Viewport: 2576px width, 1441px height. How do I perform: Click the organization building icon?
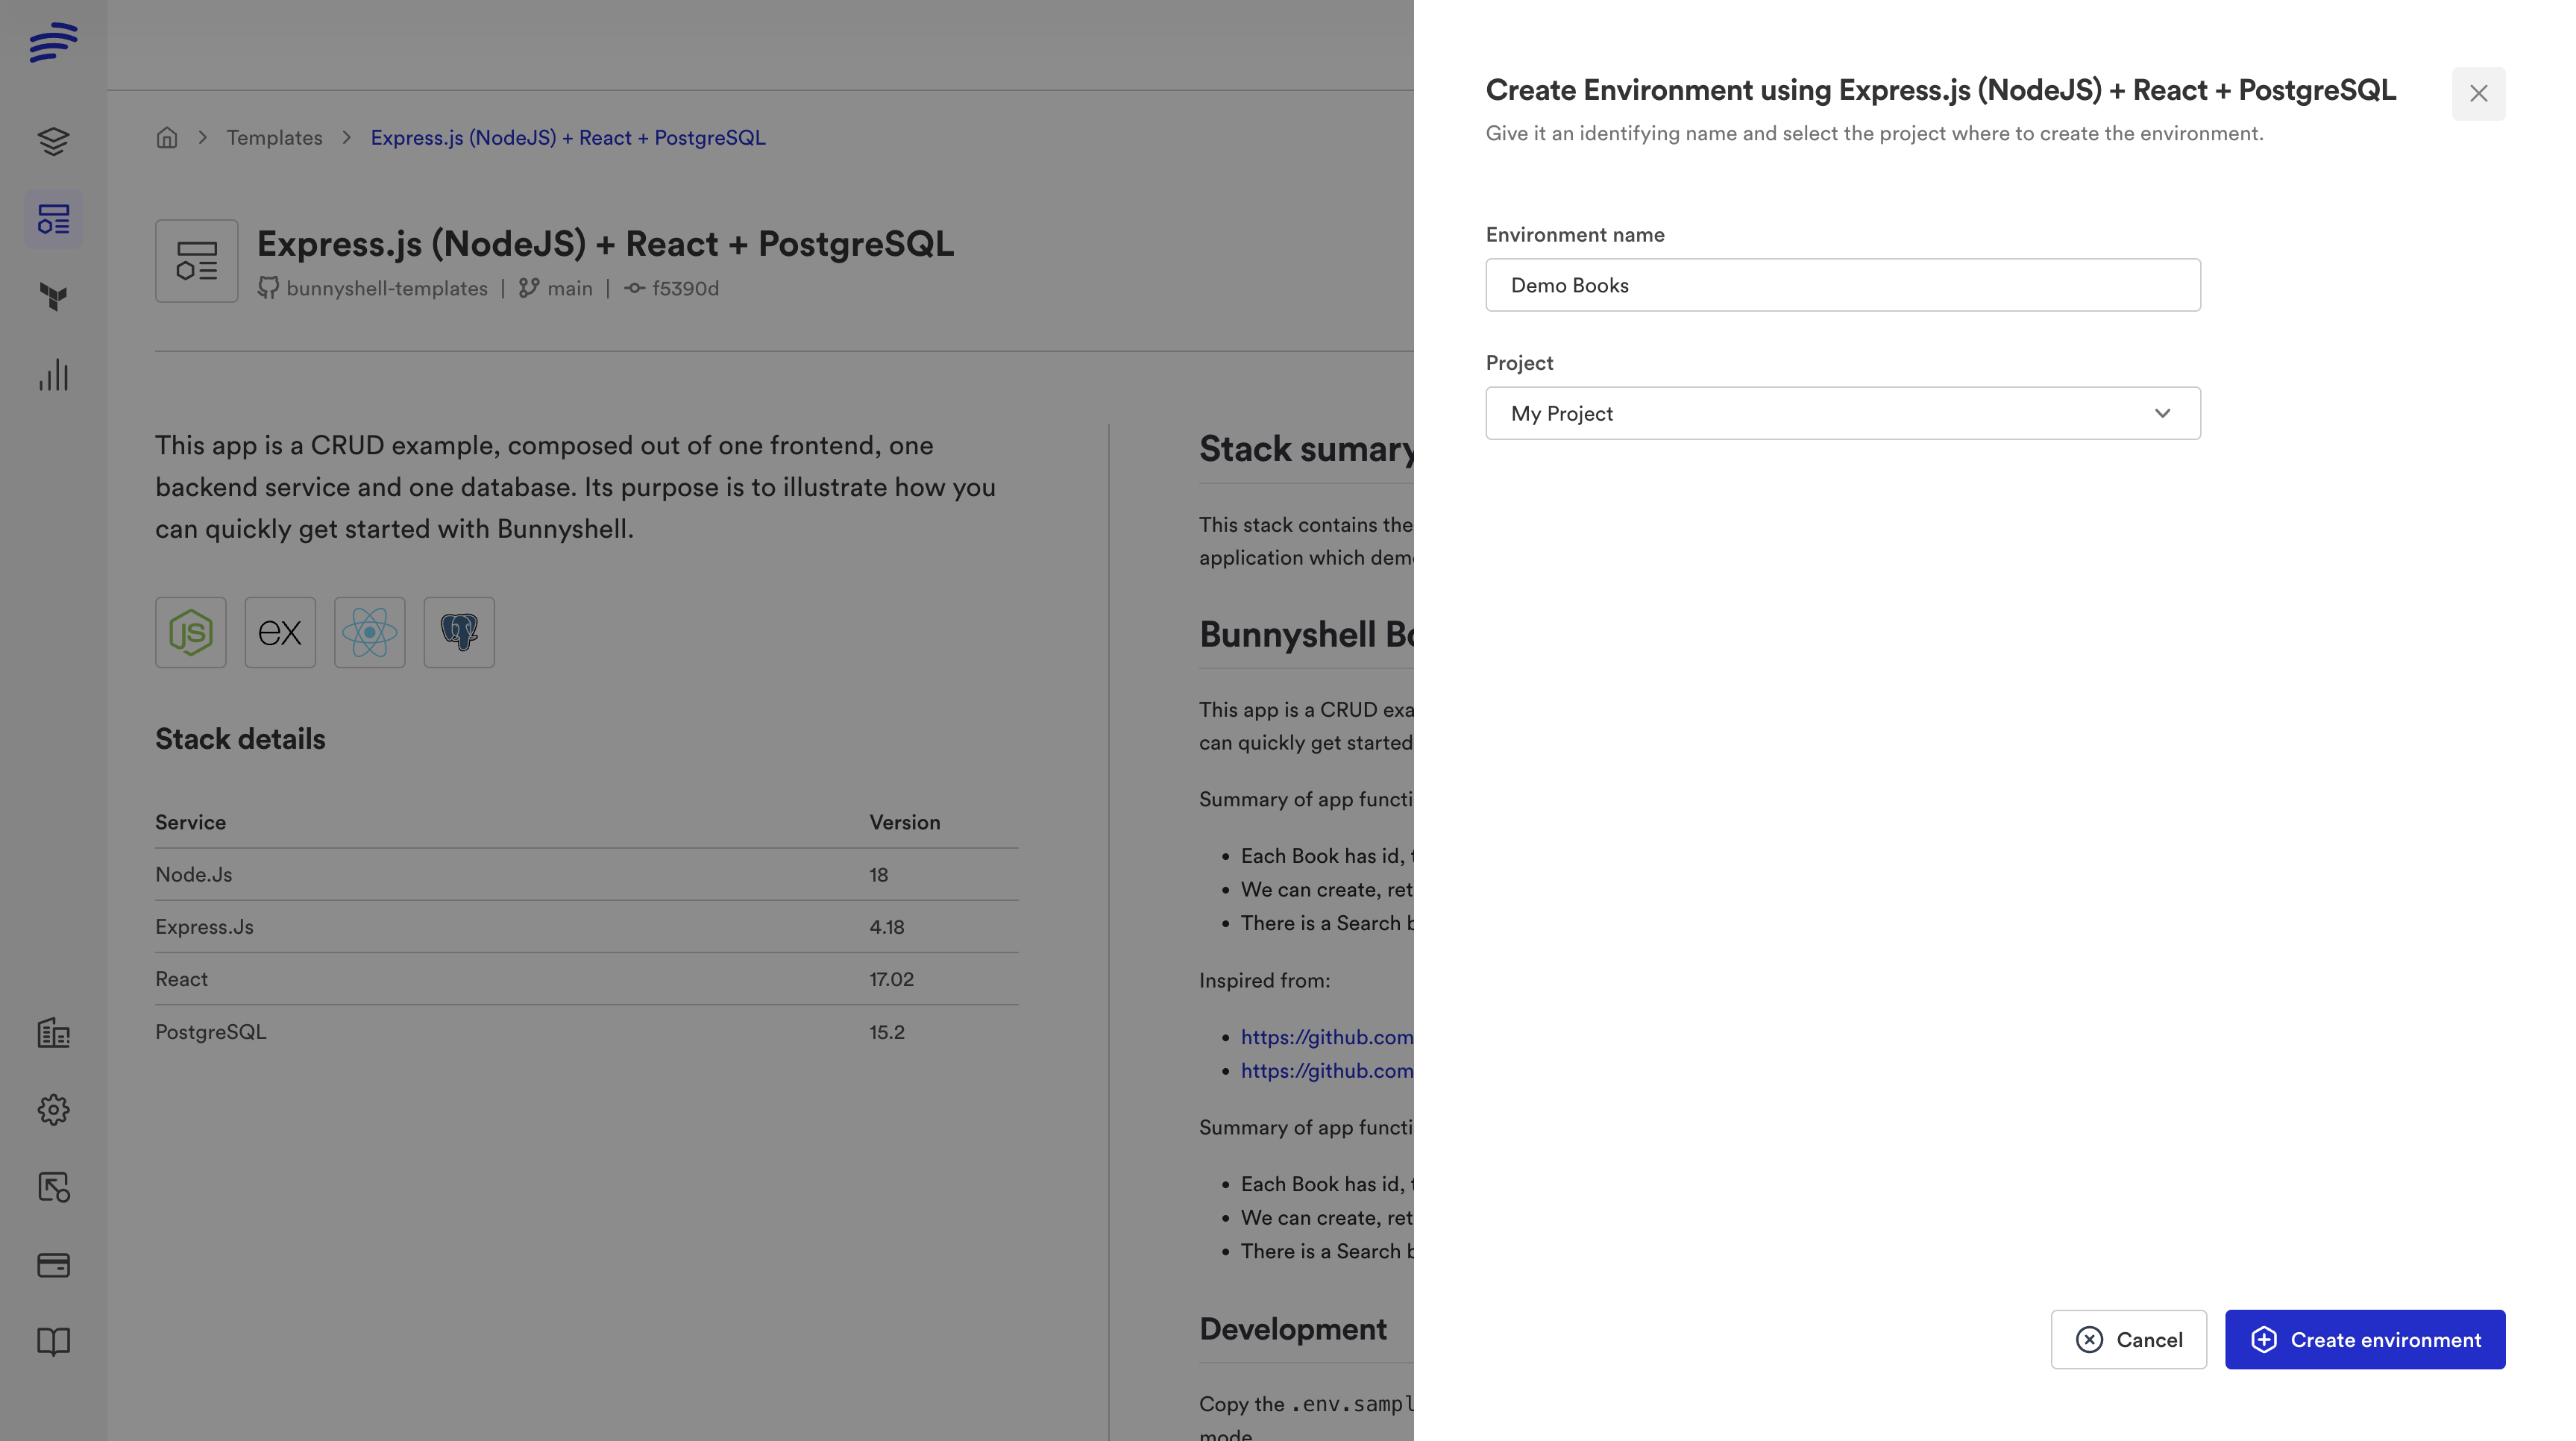pos(53,1032)
